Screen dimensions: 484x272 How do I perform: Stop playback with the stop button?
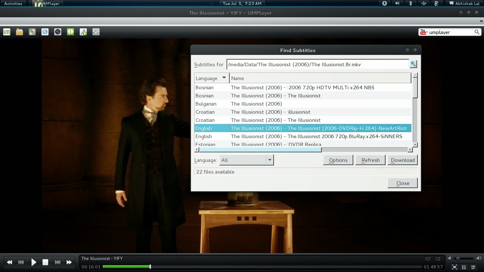[x=45, y=262]
